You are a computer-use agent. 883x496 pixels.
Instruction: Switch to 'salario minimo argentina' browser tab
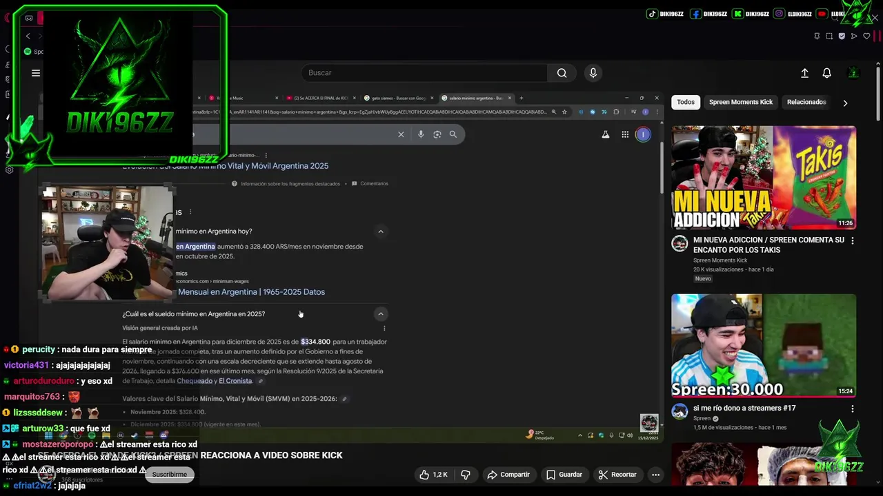(476, 98)
